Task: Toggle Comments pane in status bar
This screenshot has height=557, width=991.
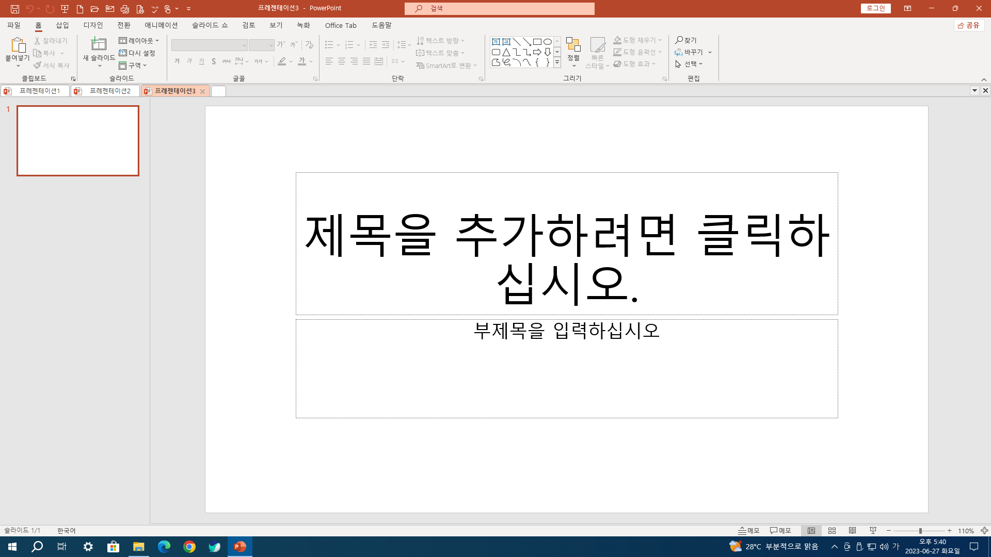Action: (x=780, y=531)
